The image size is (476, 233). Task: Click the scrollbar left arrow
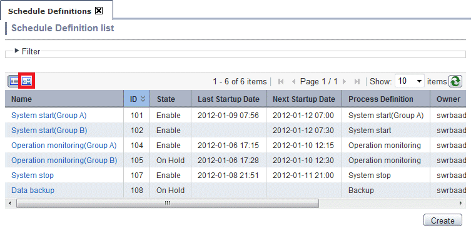(10, 203)
